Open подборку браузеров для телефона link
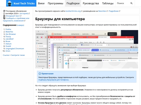Viewport: 141px width, 105px height. [54, 80]
